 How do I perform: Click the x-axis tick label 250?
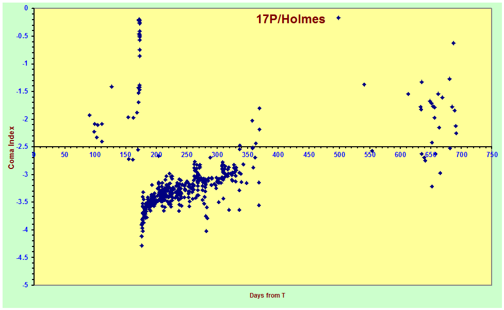coord(186,155)
